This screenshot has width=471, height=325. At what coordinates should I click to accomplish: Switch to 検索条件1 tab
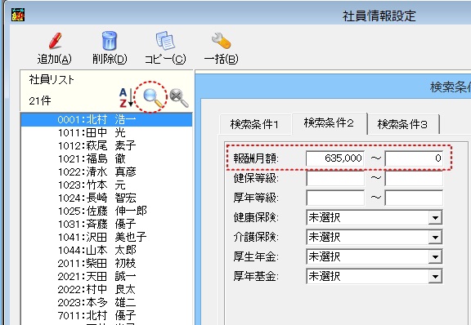(255, 124)
